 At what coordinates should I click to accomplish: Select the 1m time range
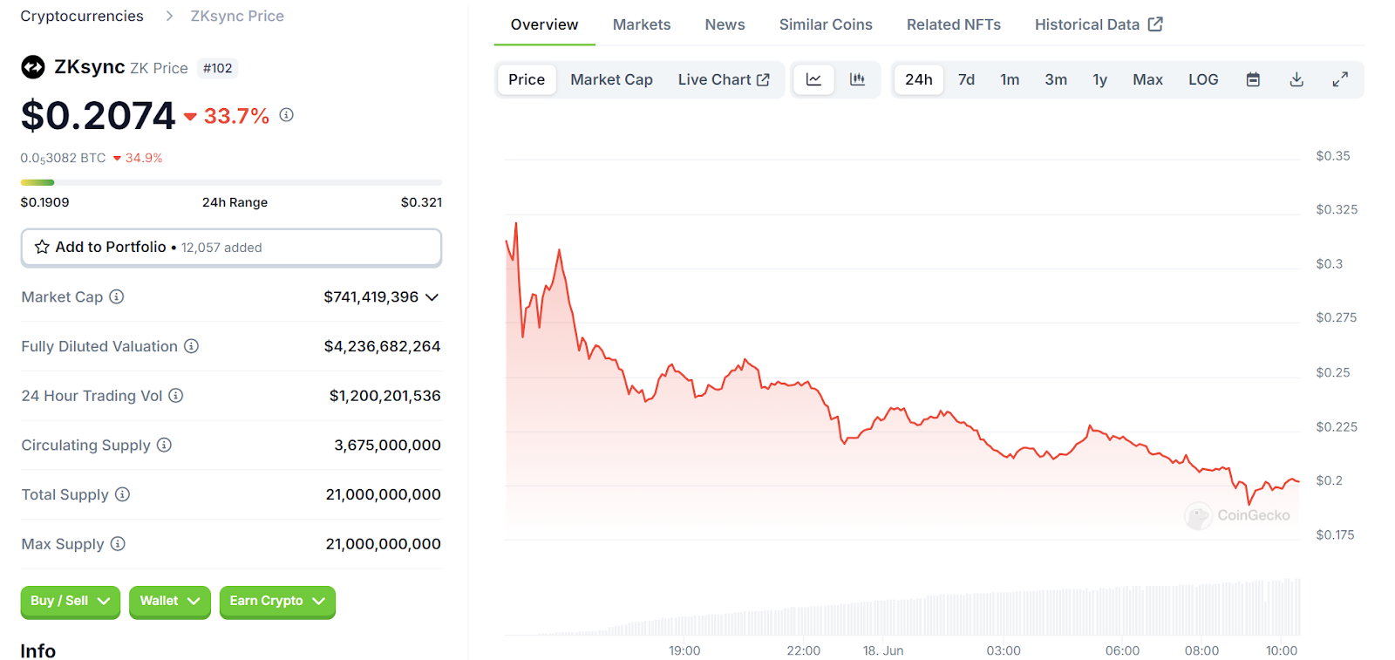point(1010,79)
